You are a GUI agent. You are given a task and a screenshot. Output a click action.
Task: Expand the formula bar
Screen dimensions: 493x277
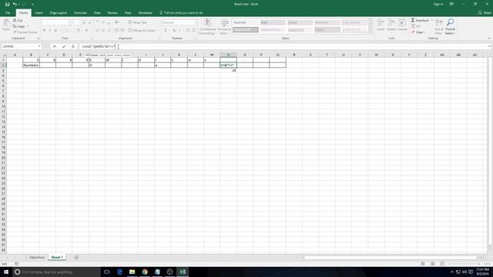click(489, 46)
